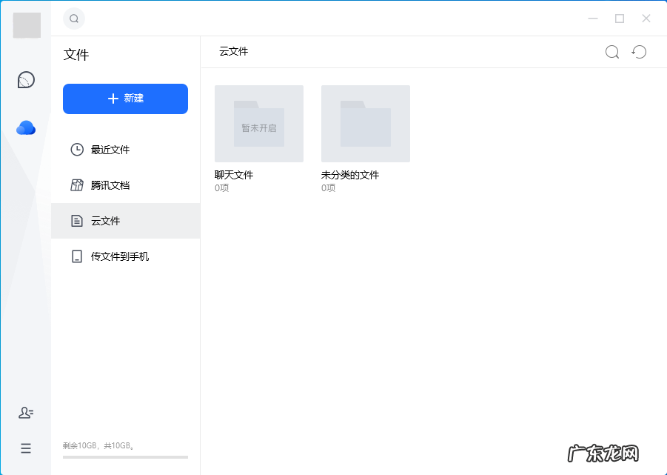Click the blue 新建 button

point(125,99)
